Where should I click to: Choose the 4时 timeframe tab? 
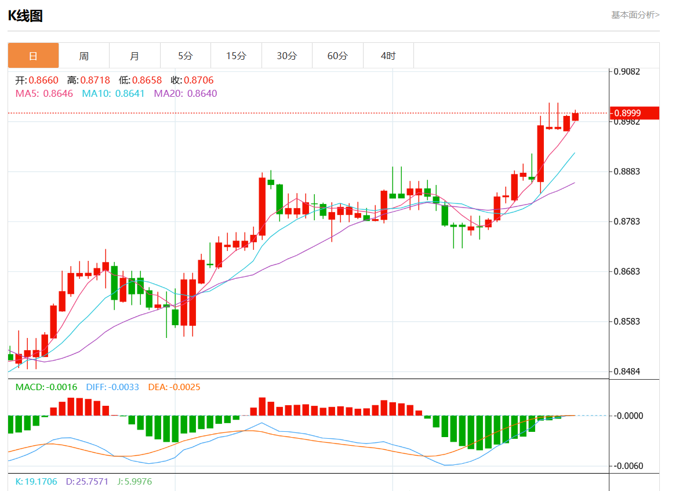388,56
